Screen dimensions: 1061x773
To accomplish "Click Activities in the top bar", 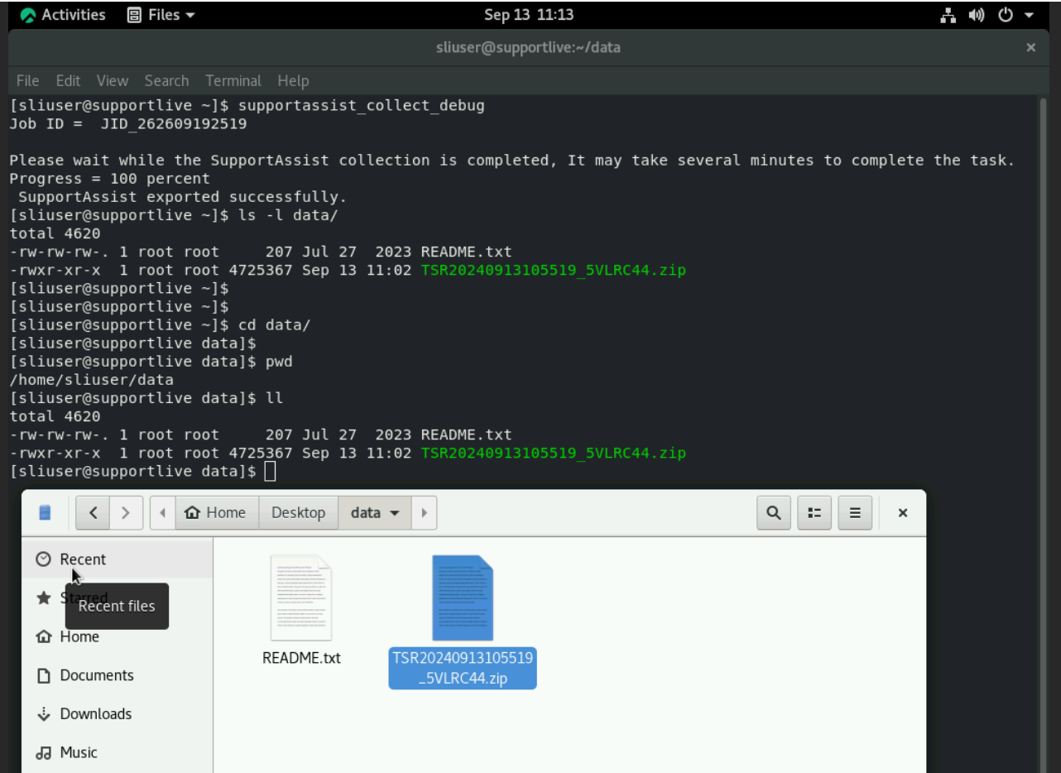I will coord(62,14).
